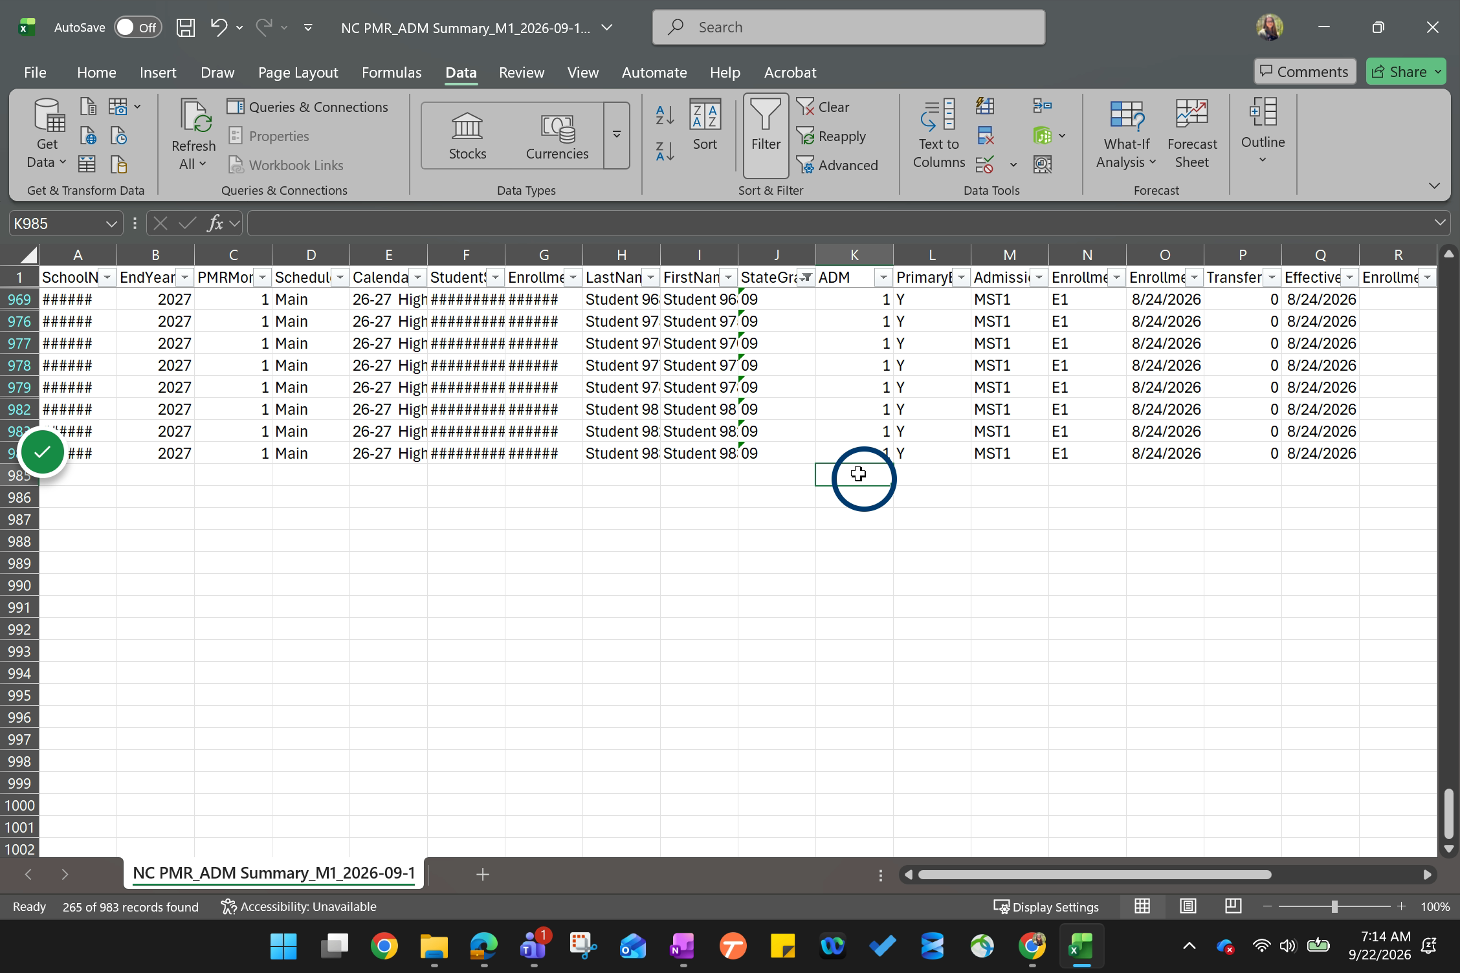Viewport: 1460px width, 973px height.
Task: Select the Stocks data type
Action: point(467,136)
